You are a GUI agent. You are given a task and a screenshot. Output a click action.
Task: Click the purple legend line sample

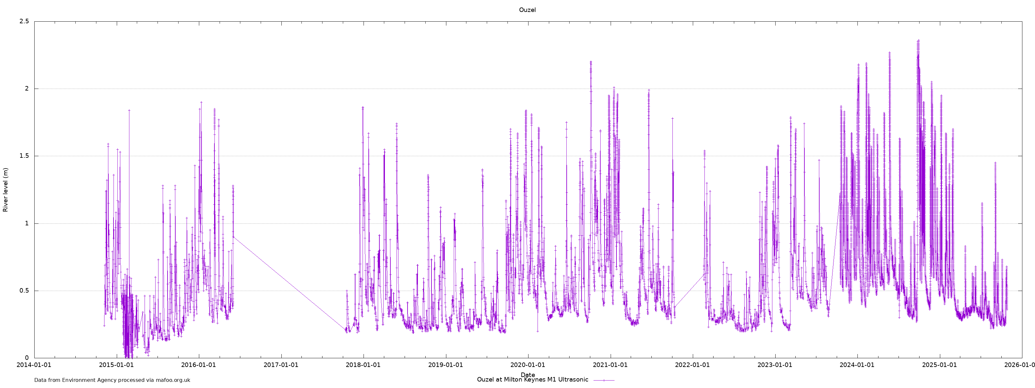pyautogui.click(x=604, y=380)
